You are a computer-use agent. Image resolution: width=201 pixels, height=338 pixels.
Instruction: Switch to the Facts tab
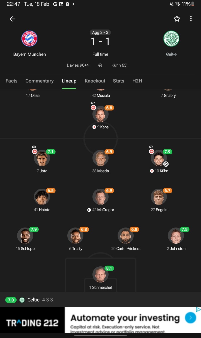point(12,81)
